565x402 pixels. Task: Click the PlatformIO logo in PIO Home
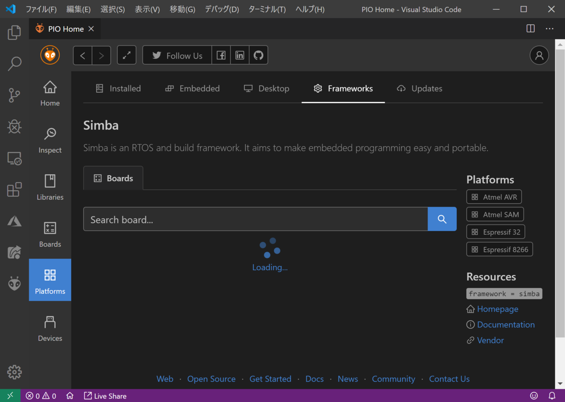[50, 55]
